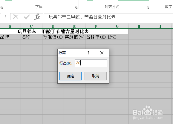Click the 名称 cell

click(x=31, y=37)
